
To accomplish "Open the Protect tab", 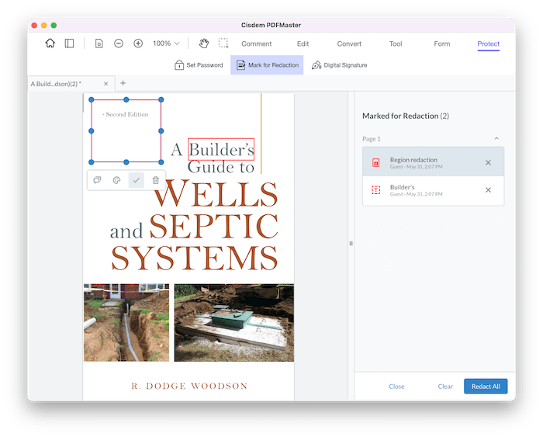I will [x=488, y=43].
